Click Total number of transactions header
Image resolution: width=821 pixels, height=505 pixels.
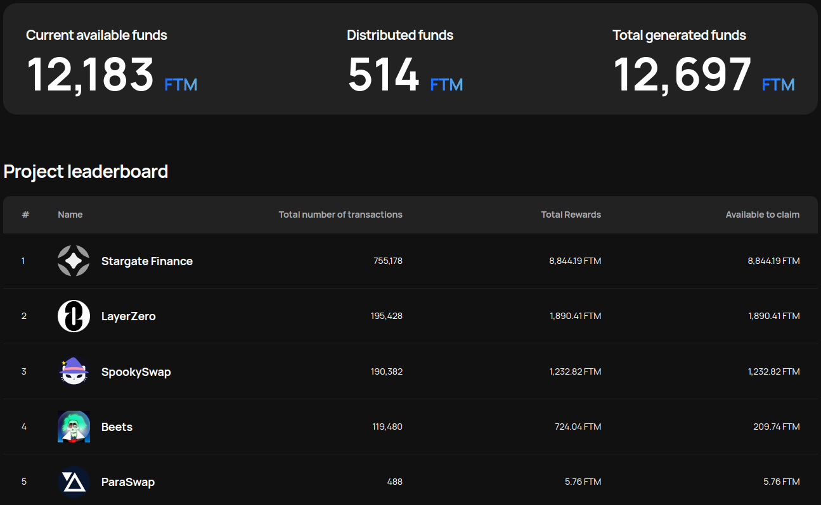pyautogui.click(x=340, y=215)
